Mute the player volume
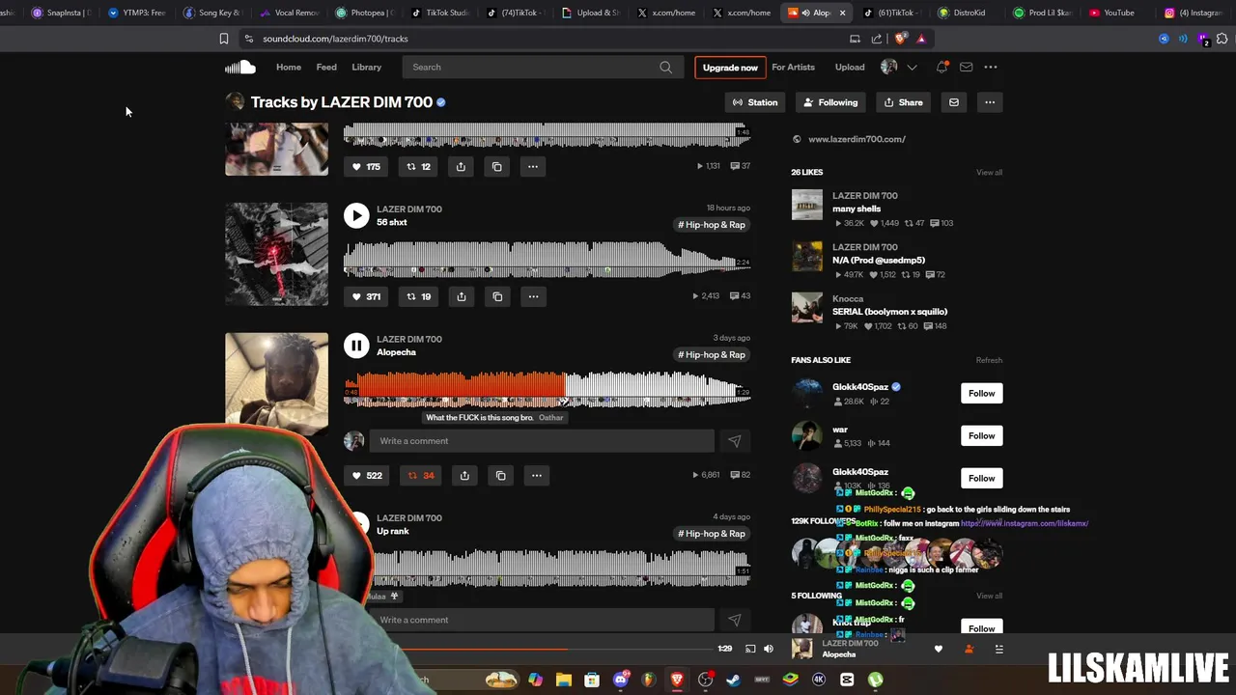 769,649
